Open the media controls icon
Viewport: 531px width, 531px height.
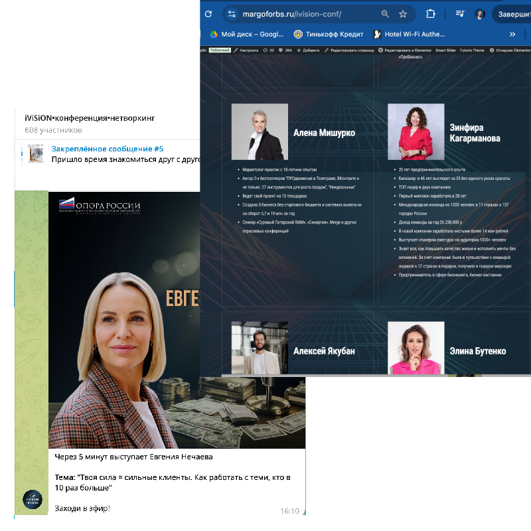coord(460,14)
